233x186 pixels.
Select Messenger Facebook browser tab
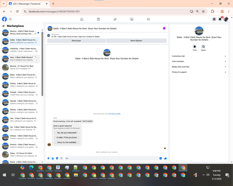[x=28, y=4]
